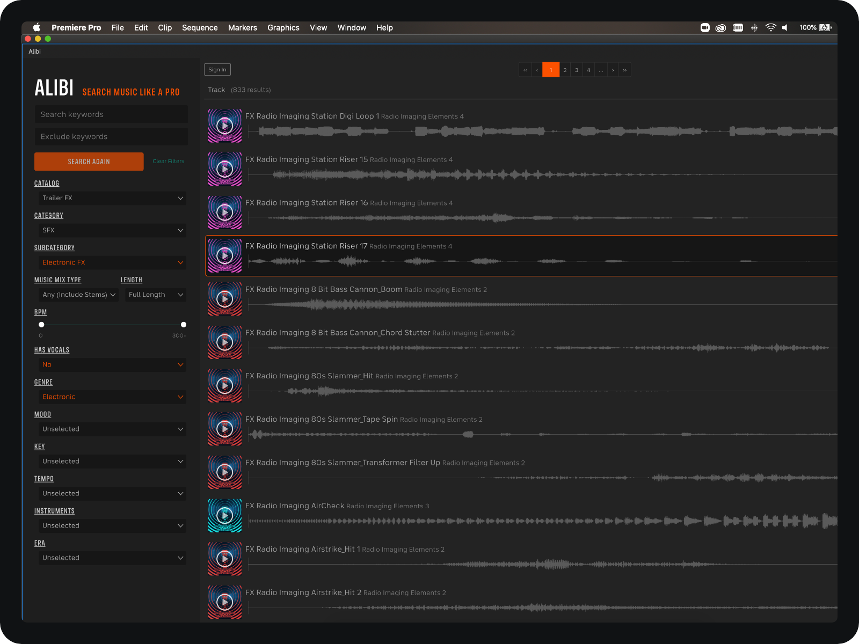Screen dimensions: 859x644
Task: Play 80s Slammer_Tape Spin track
Action: (x=225, y=429)
